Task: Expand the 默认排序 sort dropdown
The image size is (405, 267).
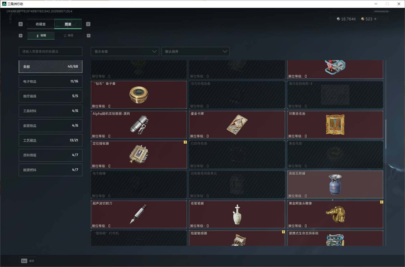Action: click(195, 51)
